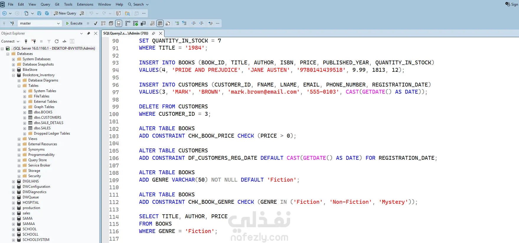This screenshot has width=519, height=243.
Task: Click the Disconnect plug icon in Object Explorer
Action: [x=34, y=41]
